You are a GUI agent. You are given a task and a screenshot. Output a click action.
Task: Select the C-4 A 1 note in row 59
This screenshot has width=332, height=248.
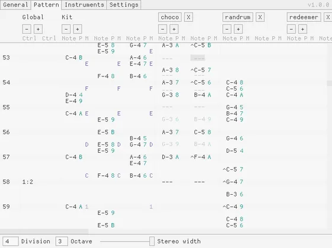(77, 207)
